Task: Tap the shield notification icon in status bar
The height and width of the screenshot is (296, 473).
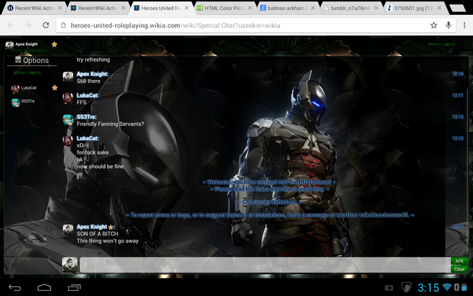Action: [406, 287]
